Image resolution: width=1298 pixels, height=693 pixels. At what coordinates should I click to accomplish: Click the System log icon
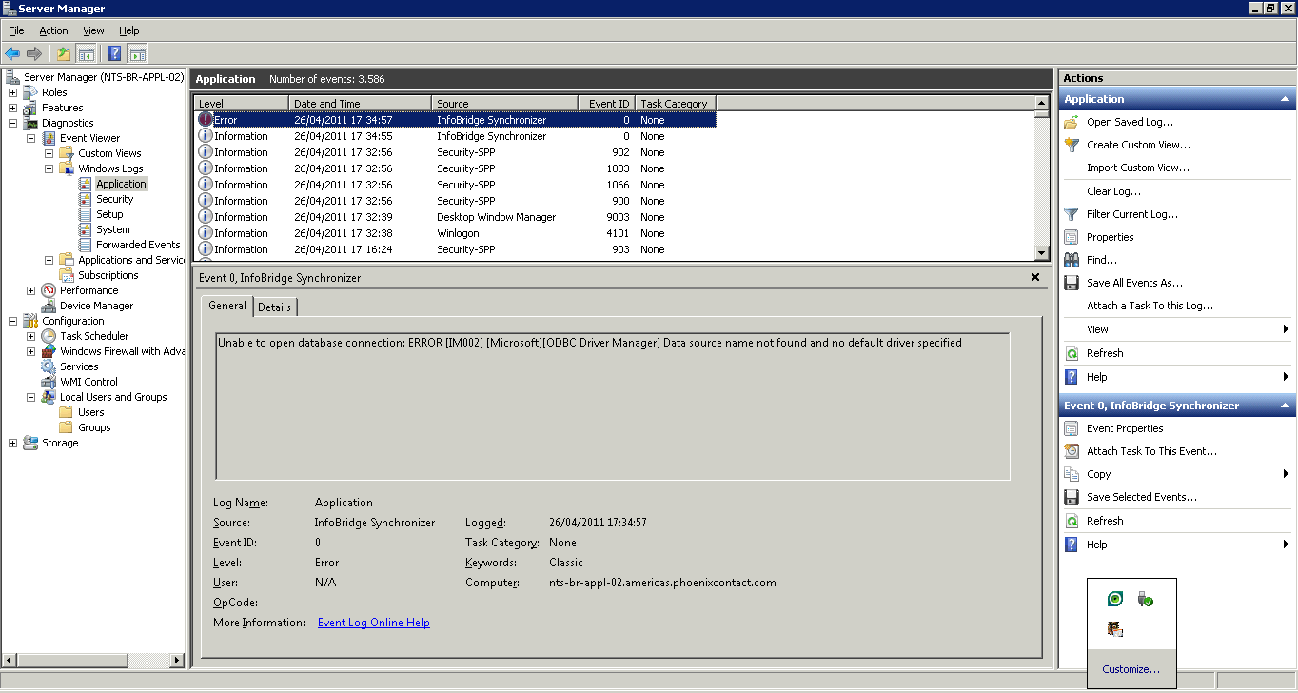[86, 229]
